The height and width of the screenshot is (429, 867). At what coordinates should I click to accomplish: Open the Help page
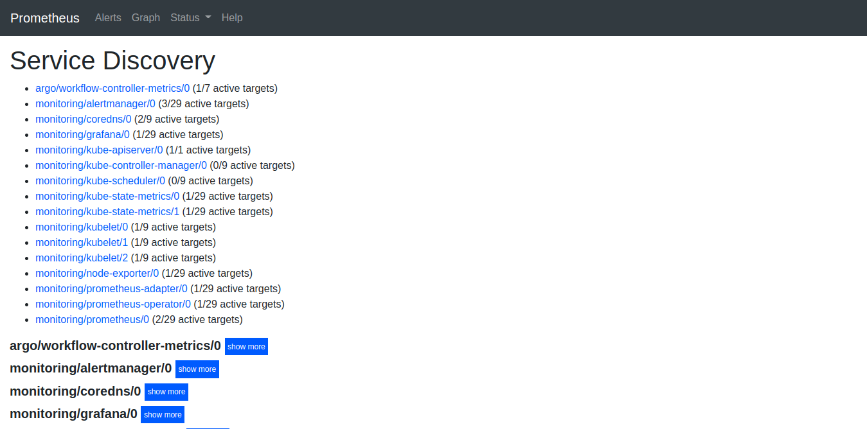pyautogui.click(x=232, y=17)
